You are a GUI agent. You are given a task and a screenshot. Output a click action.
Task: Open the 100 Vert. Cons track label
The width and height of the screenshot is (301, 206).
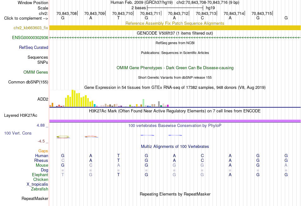point(18,133)
